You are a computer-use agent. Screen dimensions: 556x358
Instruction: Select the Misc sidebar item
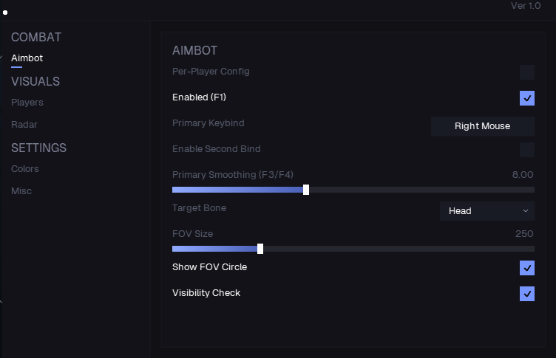[21, 191]
